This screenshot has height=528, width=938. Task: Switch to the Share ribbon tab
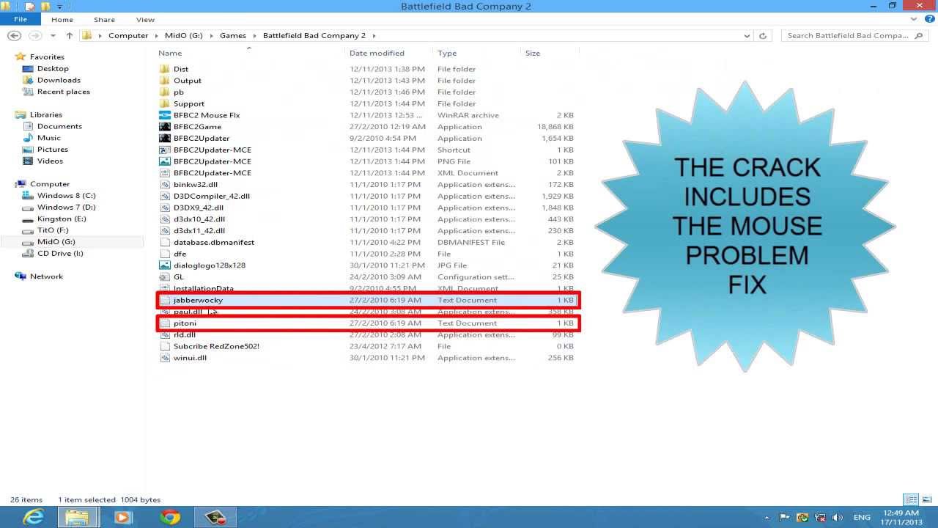[x=104, y=20]
